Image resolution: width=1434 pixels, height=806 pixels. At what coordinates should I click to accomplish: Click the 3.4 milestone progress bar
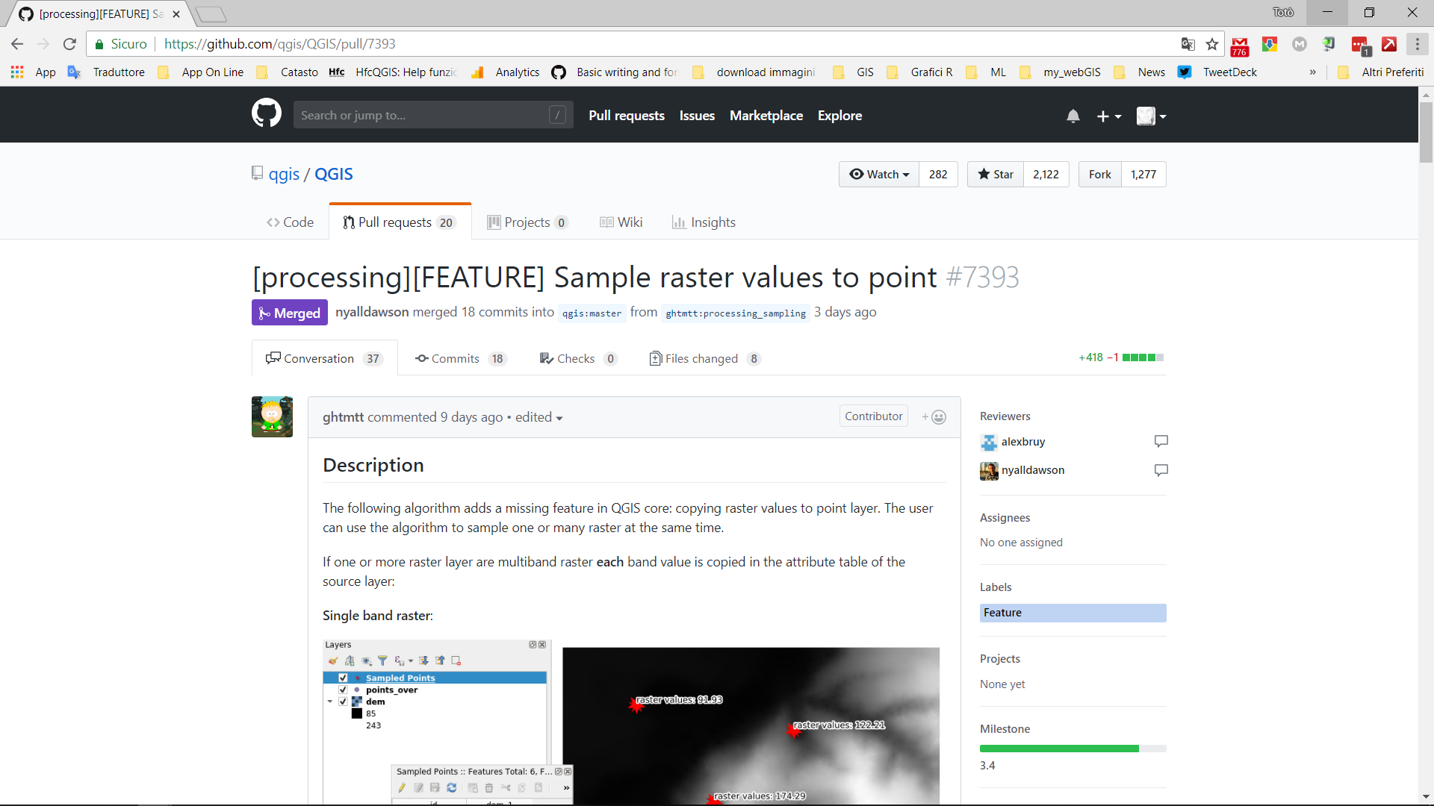click(x=1072, y=748)
